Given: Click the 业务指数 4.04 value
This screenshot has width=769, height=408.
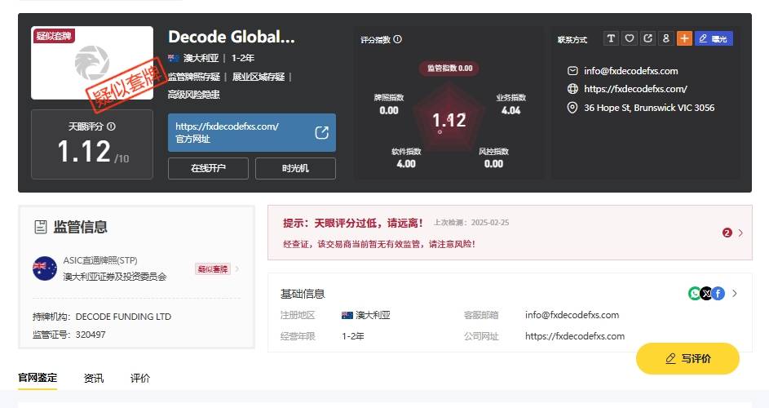Looking at the screenshot, I should tap(510, 110).
